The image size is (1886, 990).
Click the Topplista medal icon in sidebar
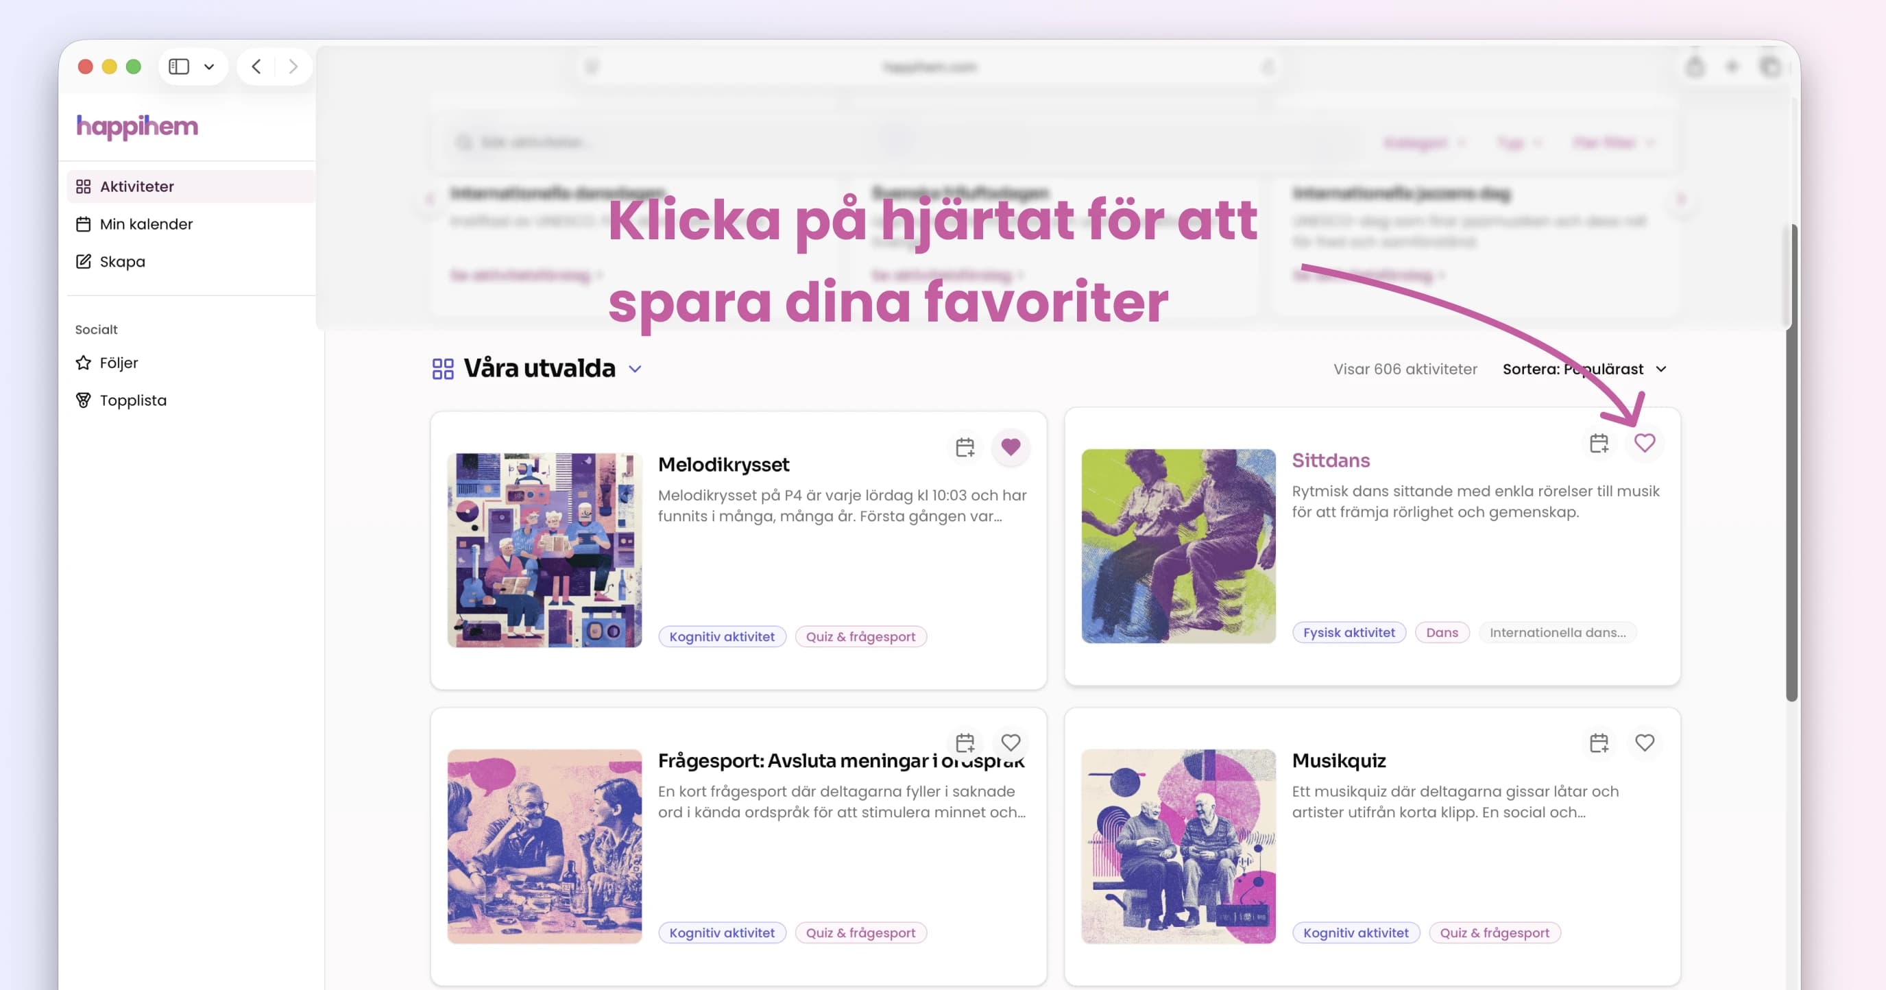84,400
